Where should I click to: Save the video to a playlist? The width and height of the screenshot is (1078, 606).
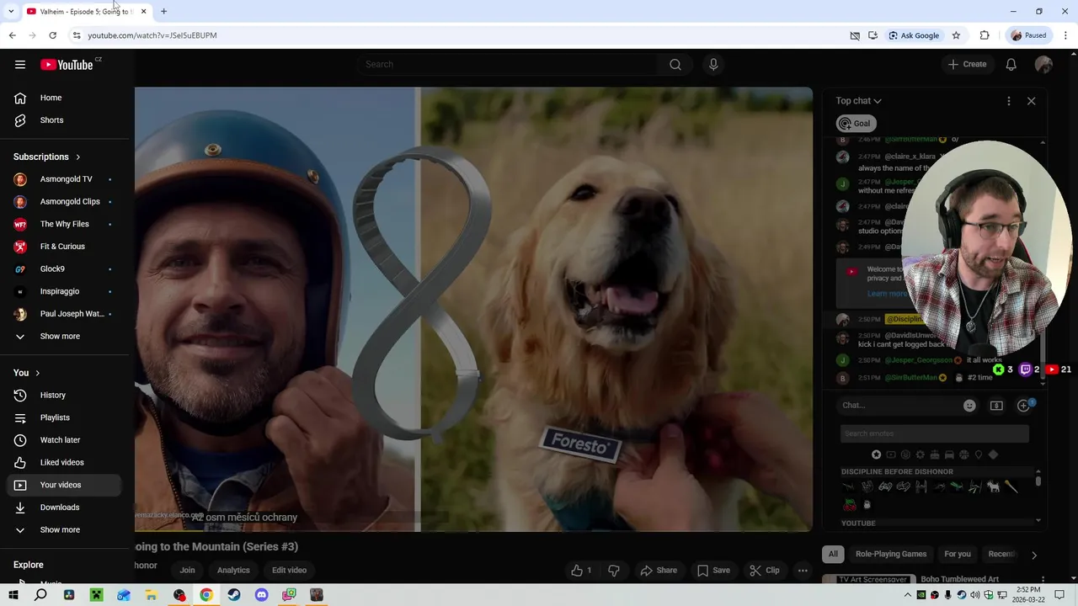(713, 571)
